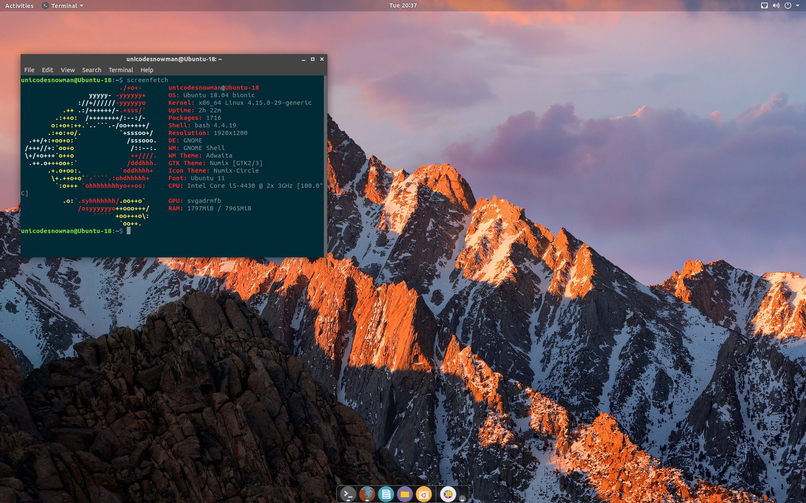Open the Terminal menu in menu bar

121,70
